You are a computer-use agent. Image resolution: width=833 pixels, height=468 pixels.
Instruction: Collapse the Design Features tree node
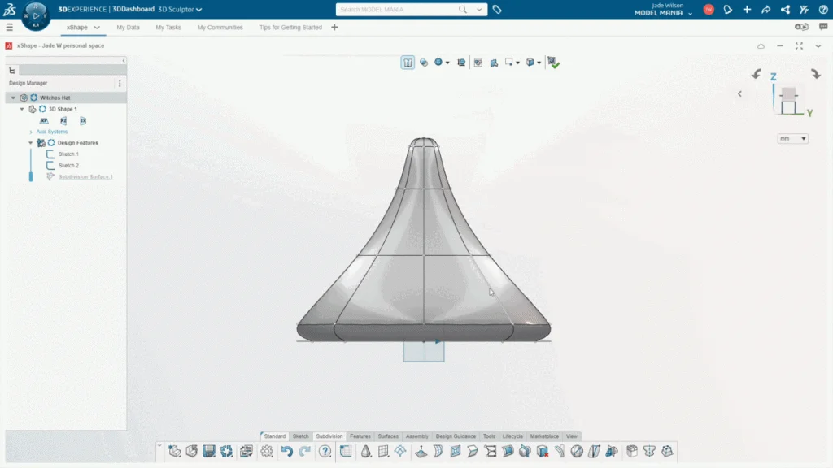[x=31, y=143]
